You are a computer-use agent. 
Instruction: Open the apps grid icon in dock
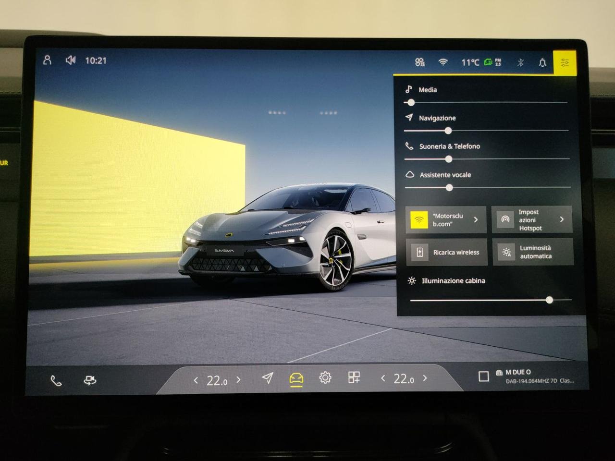[354, 377]
